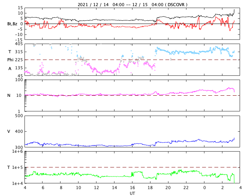Click the "Bt,Bz" axis label

(12, 24)
